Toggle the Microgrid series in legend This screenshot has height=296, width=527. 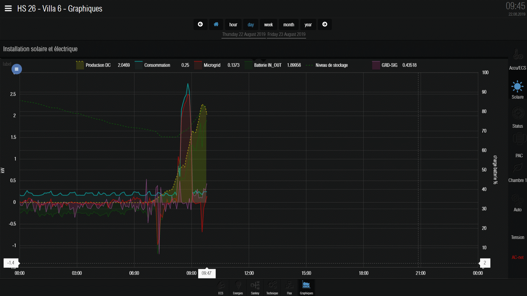click(212, 65)
